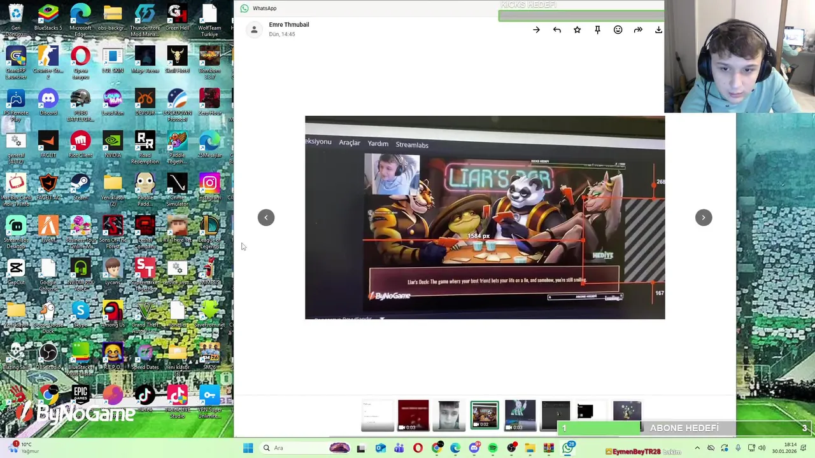
Task: Click the microphone icon in system tray
Action: click(738, 448)
